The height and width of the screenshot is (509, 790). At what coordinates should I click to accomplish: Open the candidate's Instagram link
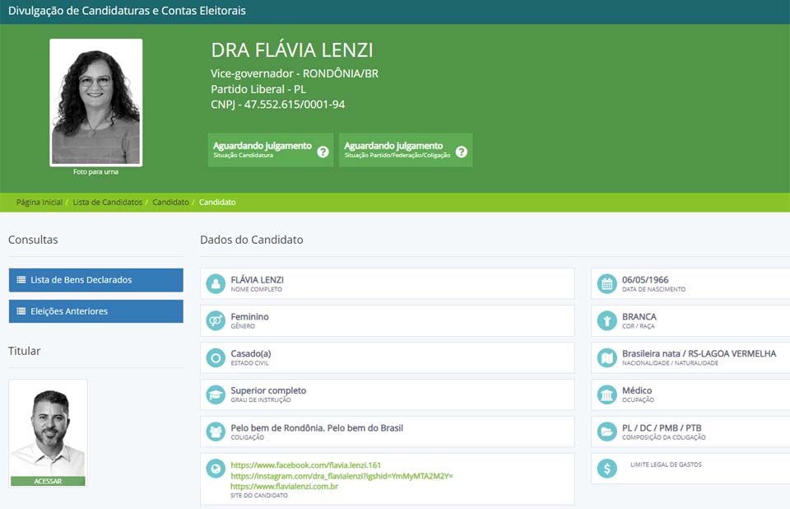[x=342, y=476]
